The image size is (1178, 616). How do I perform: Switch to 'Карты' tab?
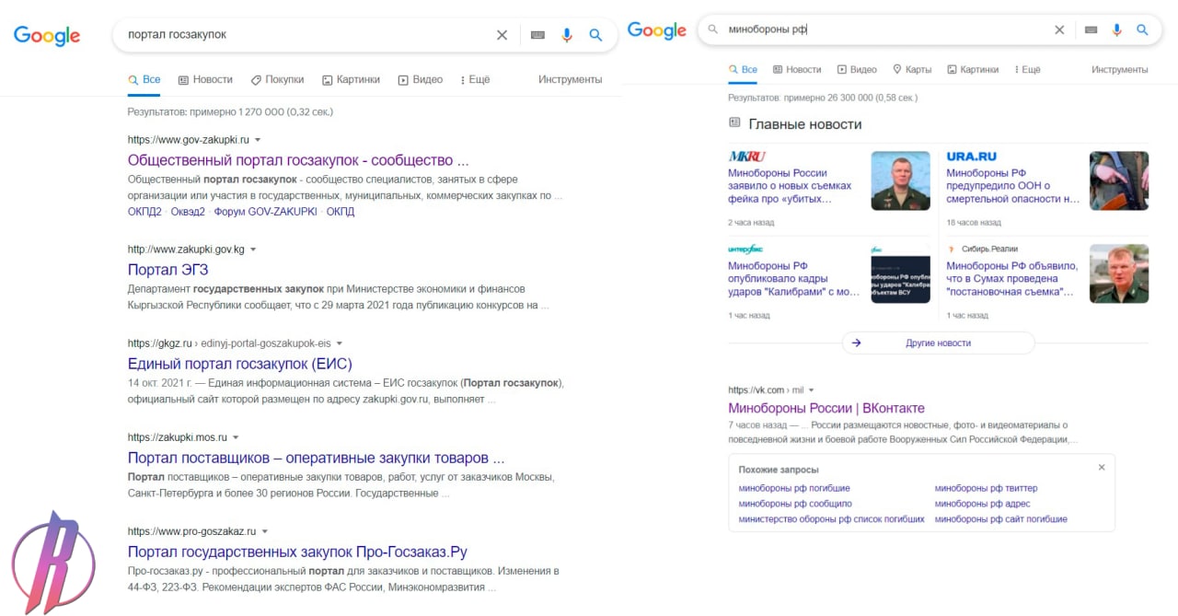pyautogui.click(x=912, y=69)
